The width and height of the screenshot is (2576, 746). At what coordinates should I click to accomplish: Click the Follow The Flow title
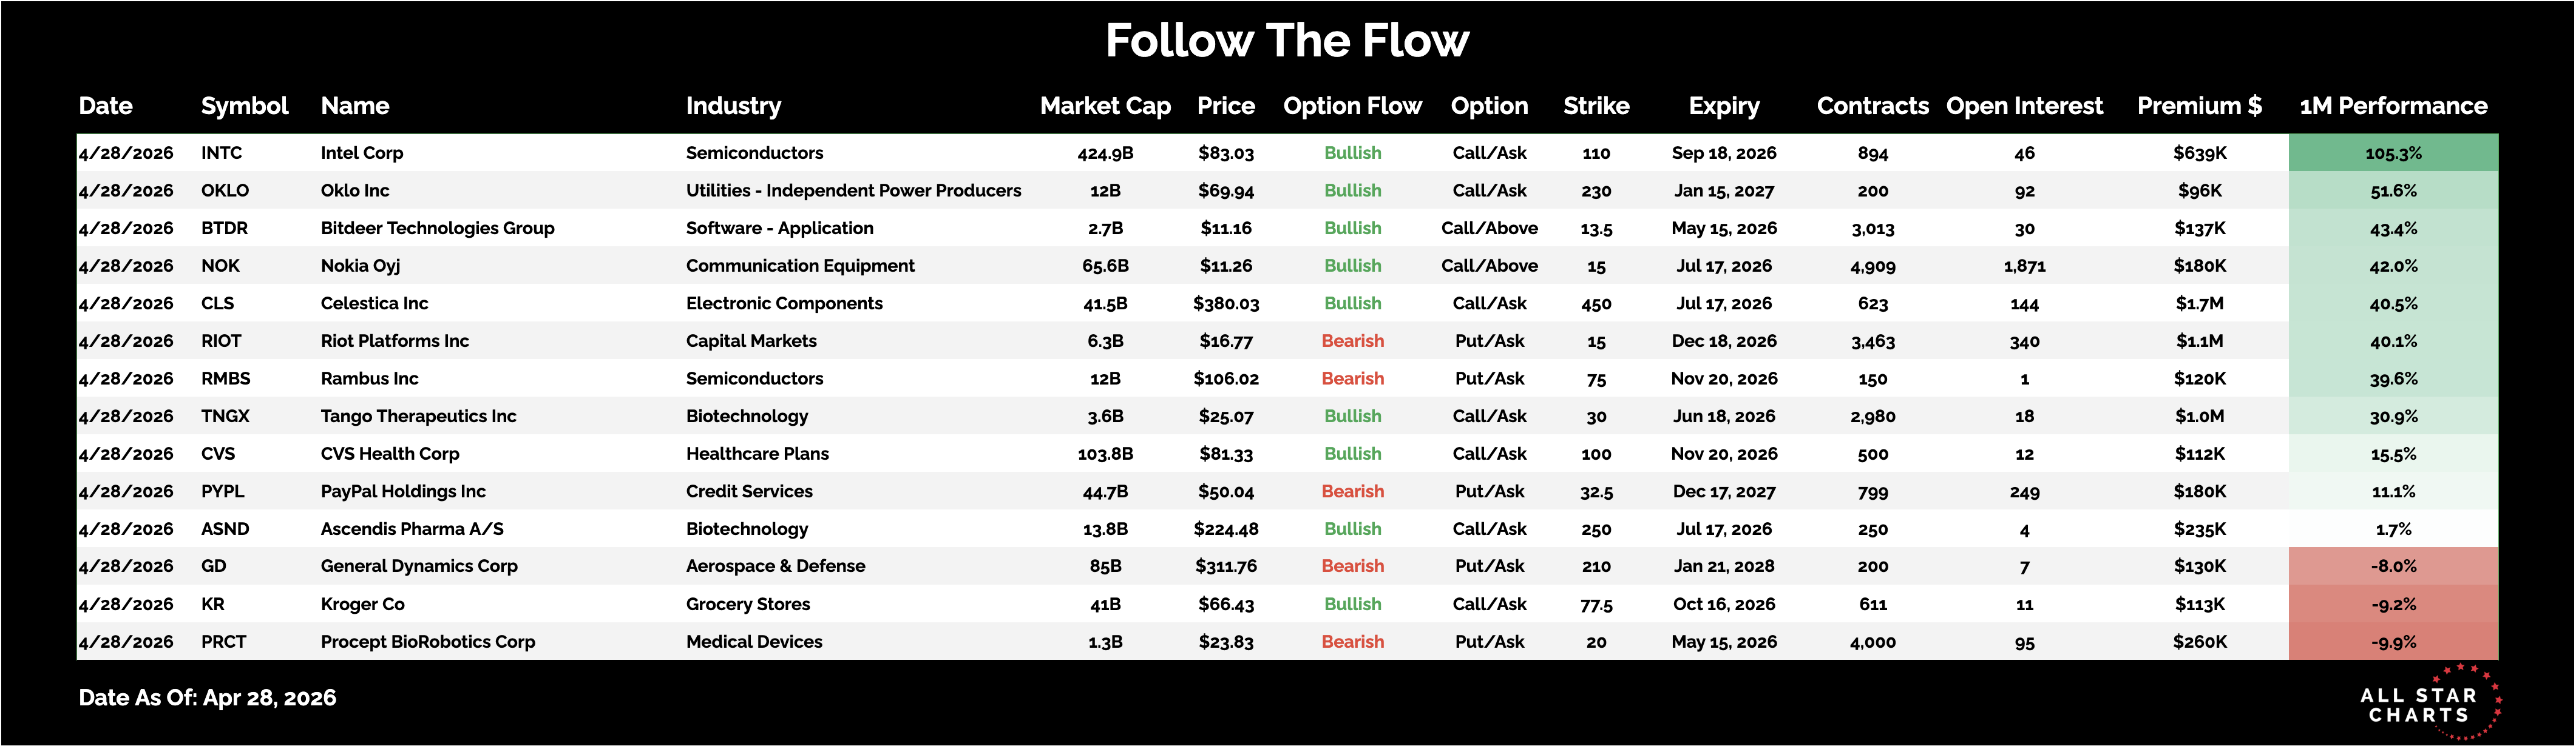[x=1287, y=41]
